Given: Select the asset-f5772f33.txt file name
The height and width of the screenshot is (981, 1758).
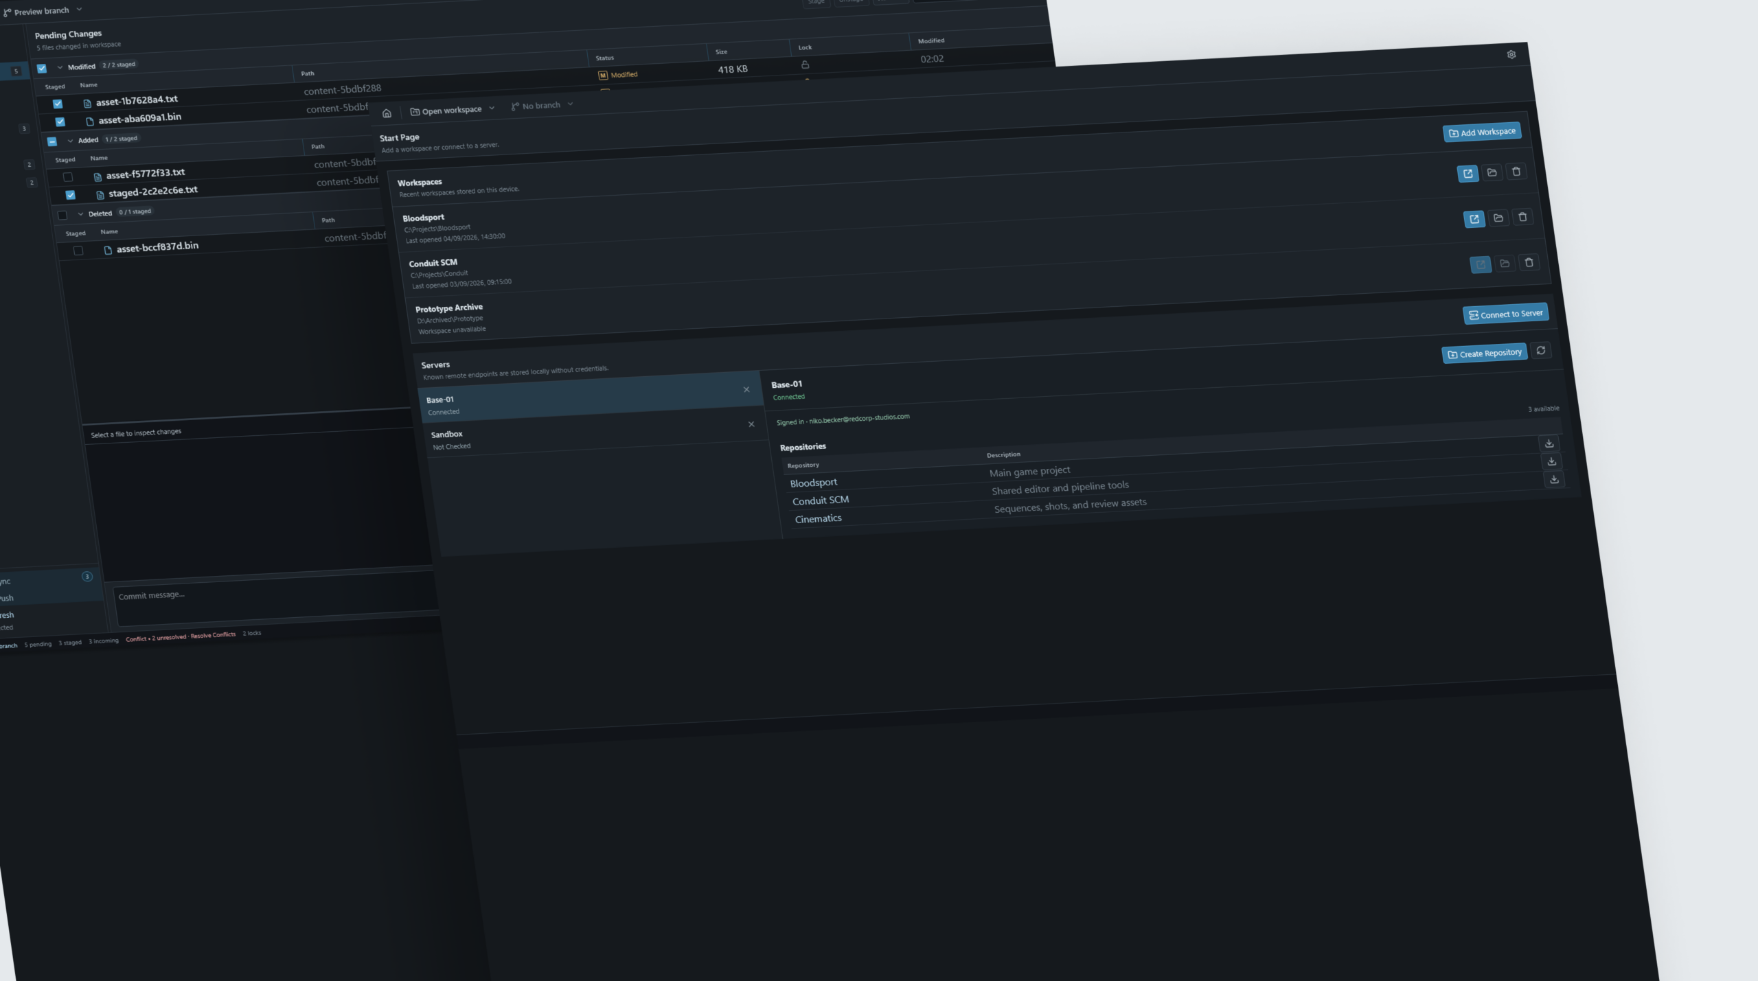Looking at the screenshot, I should pos(146,174).
